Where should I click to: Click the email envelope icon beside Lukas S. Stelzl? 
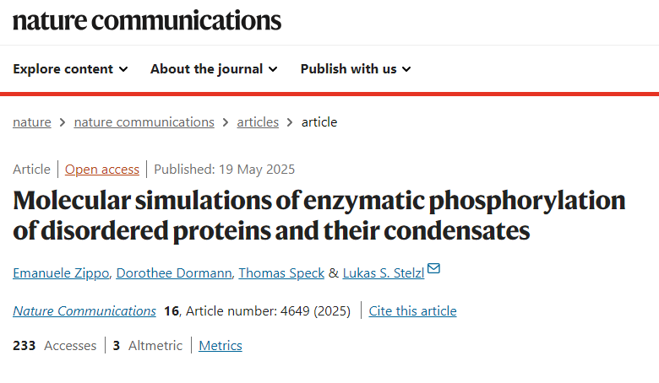[433, 268]
